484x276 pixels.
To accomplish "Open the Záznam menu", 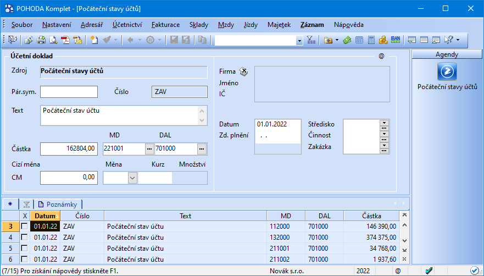I will pos(312,25).
